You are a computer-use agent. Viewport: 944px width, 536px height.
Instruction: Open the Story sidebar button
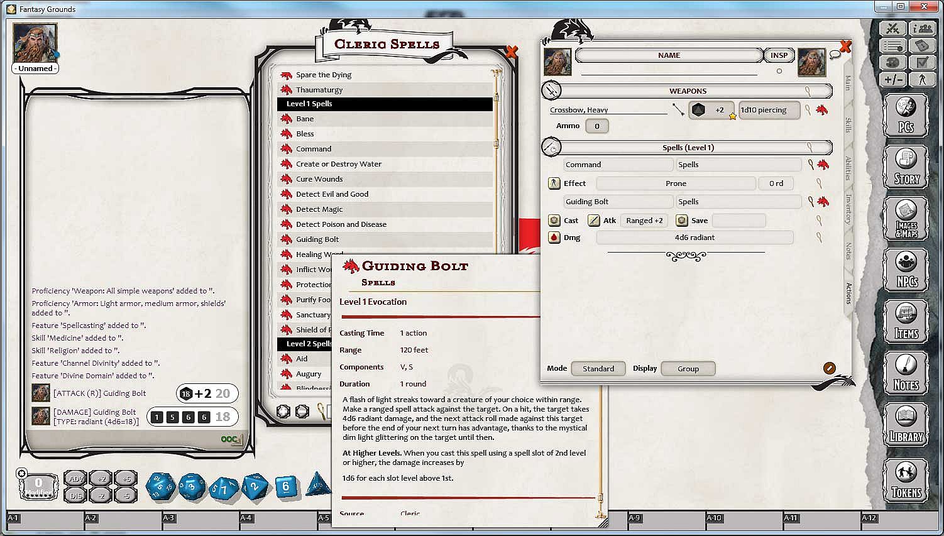point(906,167)
